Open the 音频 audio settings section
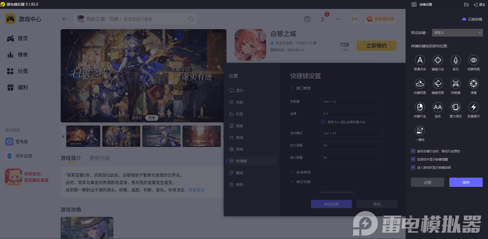 [252, 138]
